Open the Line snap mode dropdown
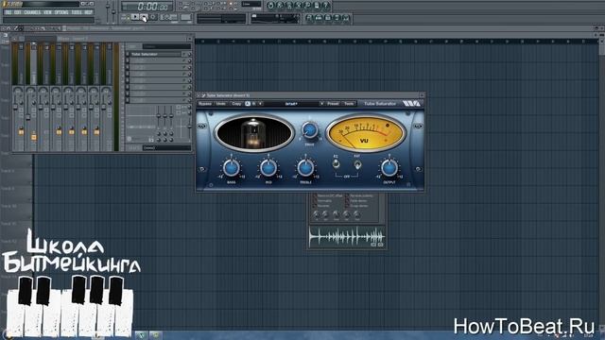This screenshot has width=605, height=340. tap(251, 4)
